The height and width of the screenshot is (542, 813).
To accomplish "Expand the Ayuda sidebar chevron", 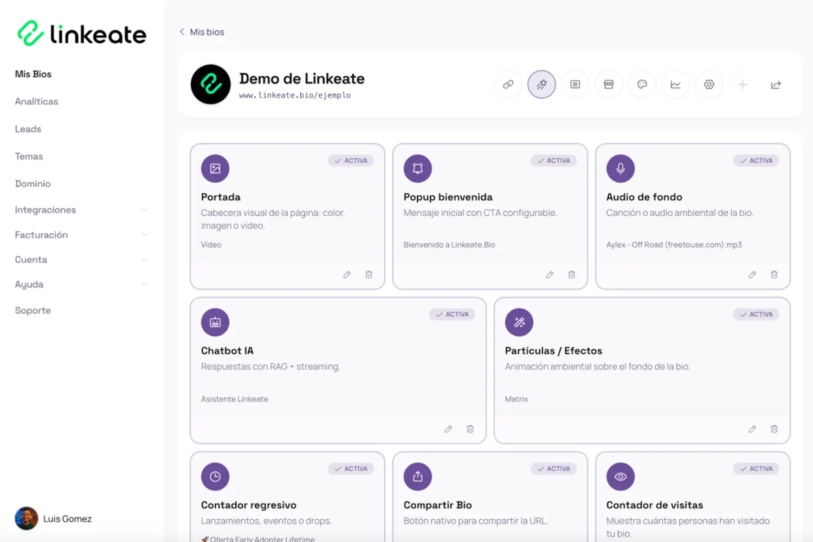I will coord(144,285).
